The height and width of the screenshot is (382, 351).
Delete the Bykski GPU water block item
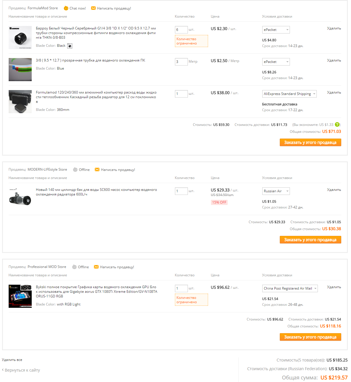point(334,287)
